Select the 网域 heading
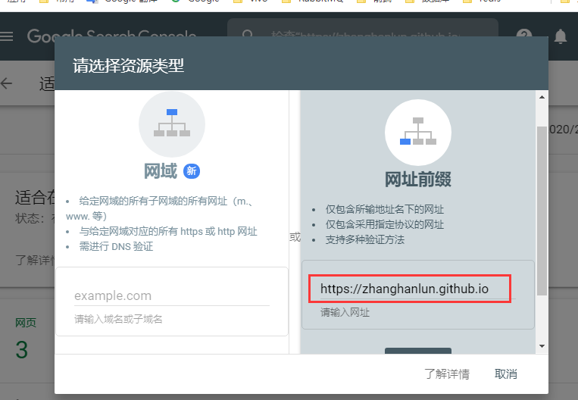Image resolution: width=578 pixels, height=400 pixels. 161,171
